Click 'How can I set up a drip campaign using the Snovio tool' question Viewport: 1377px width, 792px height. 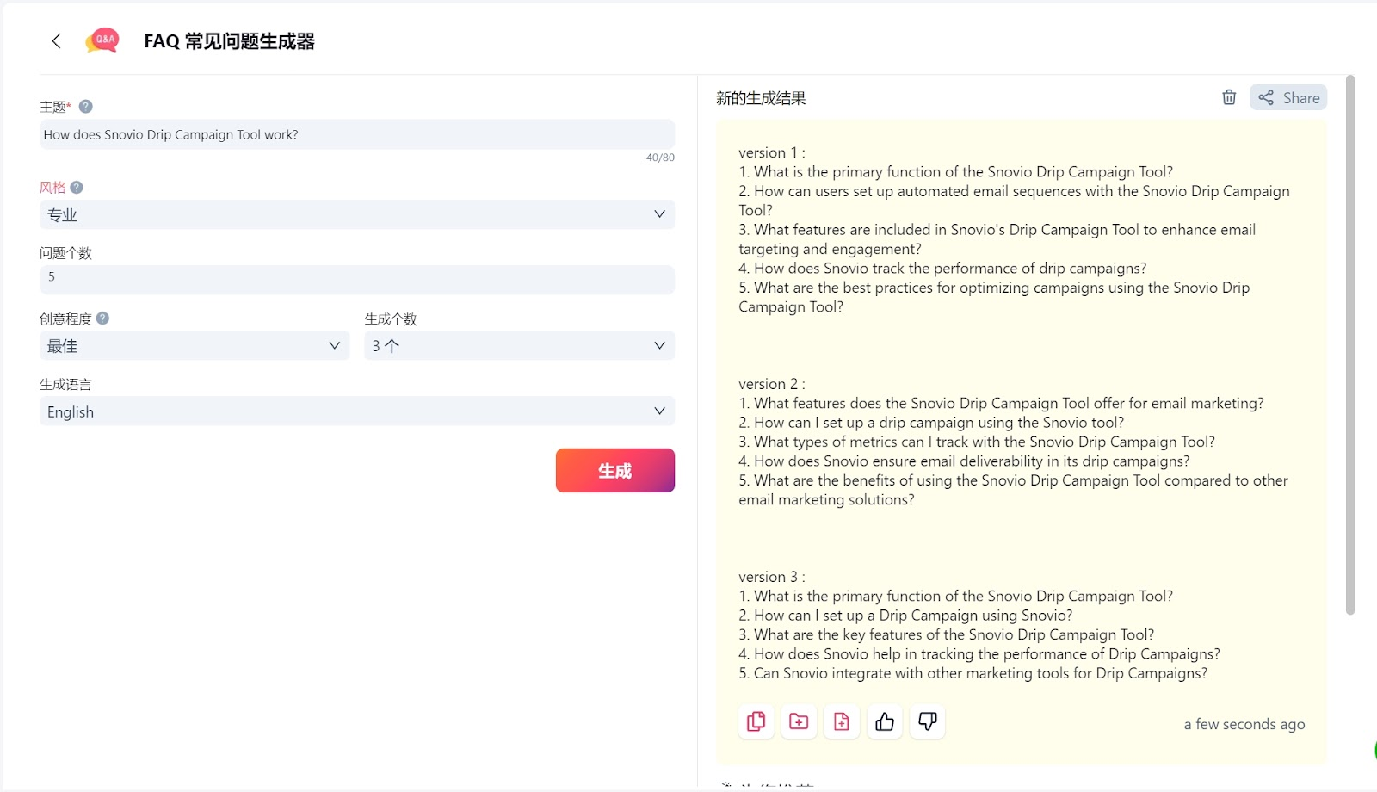coord(931,423)
